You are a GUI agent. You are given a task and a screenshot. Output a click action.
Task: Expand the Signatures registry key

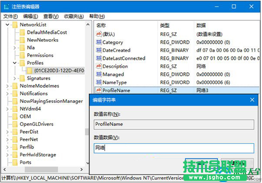point(15,78)
